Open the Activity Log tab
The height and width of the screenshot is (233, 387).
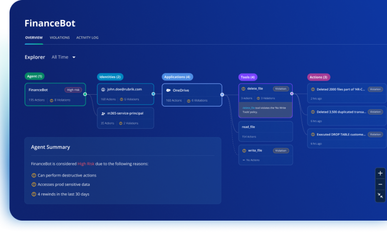click(x=87, y=38)
